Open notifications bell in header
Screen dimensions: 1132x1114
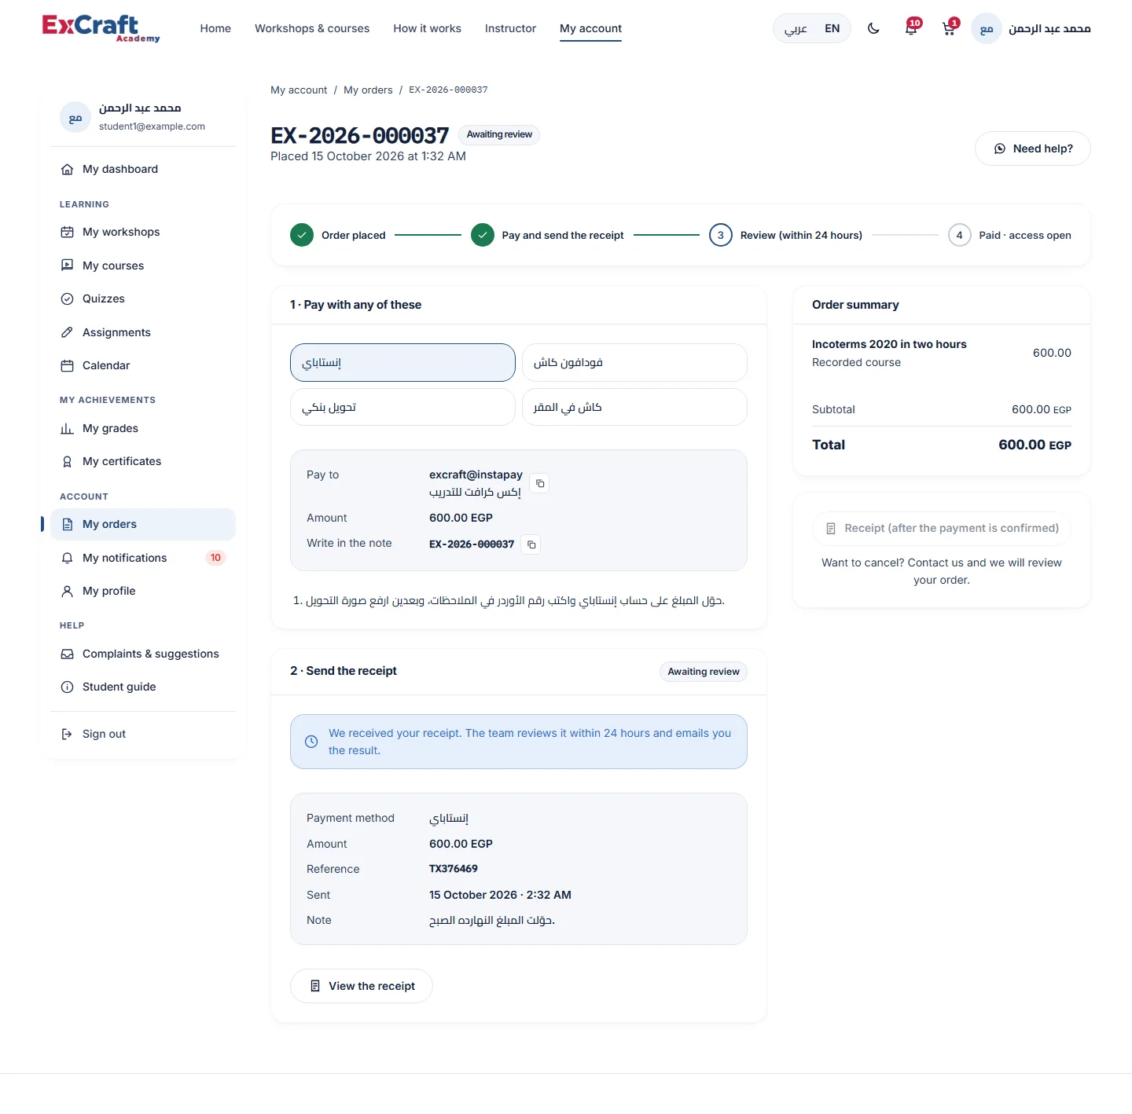(x=911, y=28)
